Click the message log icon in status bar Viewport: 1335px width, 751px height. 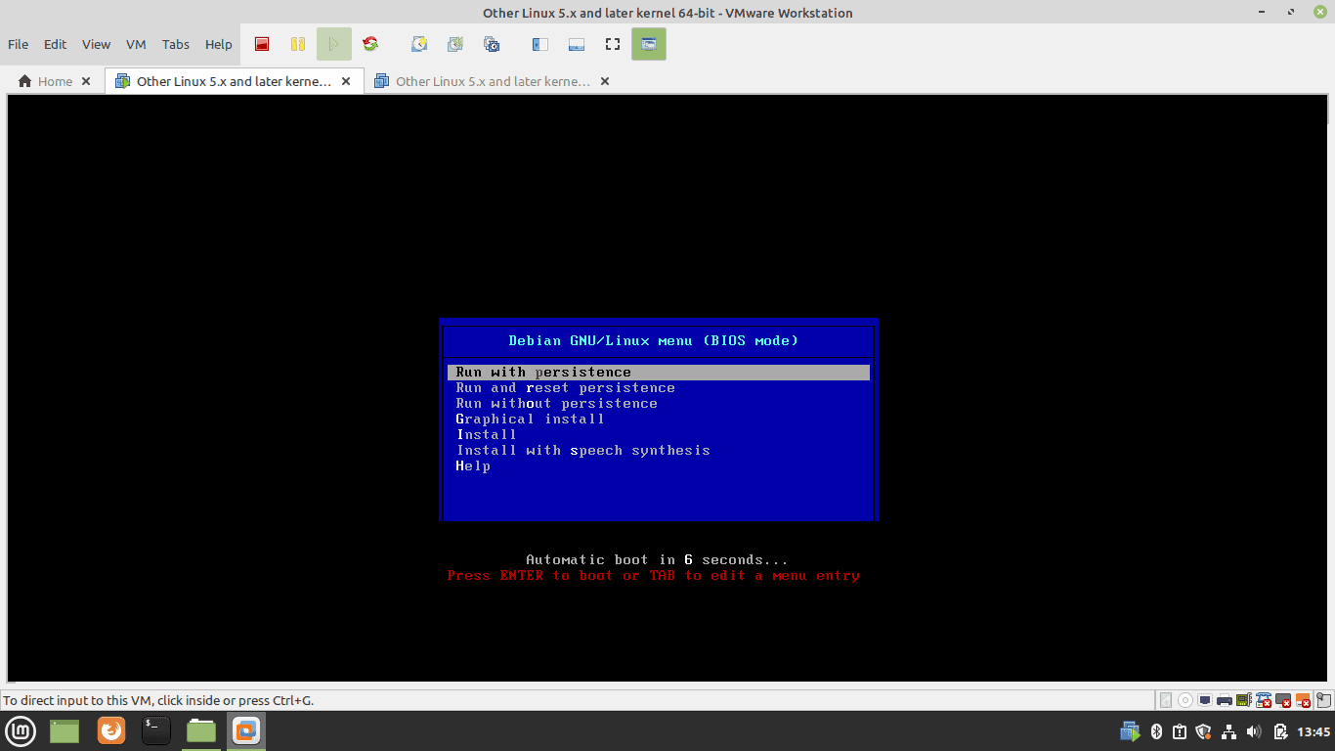[x=1323, y=700]
